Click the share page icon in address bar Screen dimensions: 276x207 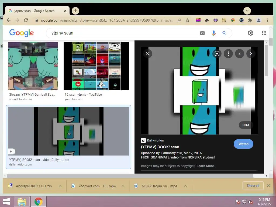coord(179,20)
